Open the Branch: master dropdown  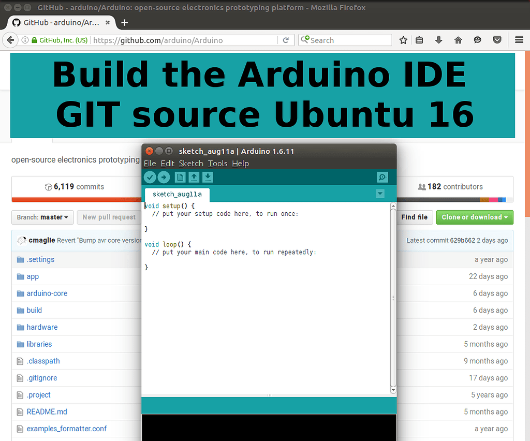click(x=42, y=217)
